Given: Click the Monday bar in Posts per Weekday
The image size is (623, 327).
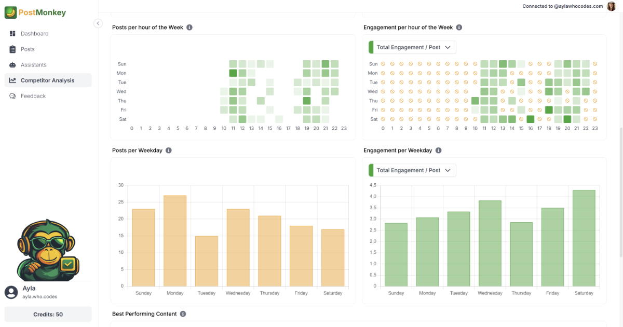Looking at the screenshot, I should [x=175, y=241].
